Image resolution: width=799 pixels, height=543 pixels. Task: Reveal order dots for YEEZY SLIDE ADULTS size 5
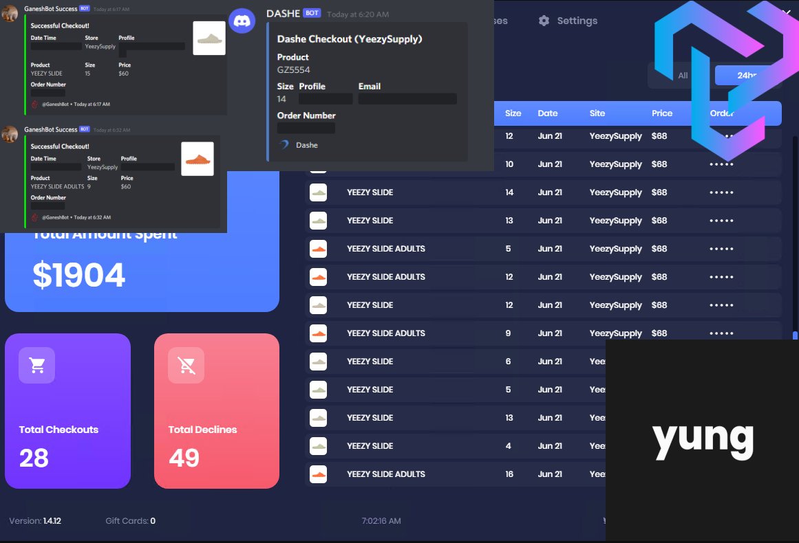(x=721, y=249)
